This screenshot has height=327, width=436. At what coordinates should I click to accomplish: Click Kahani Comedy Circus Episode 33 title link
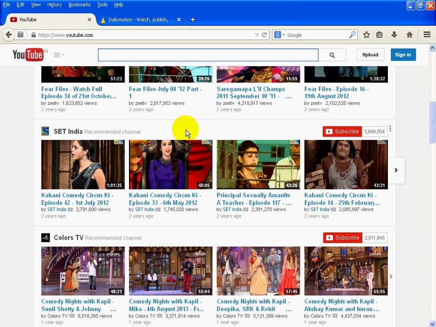pos(165,199)
